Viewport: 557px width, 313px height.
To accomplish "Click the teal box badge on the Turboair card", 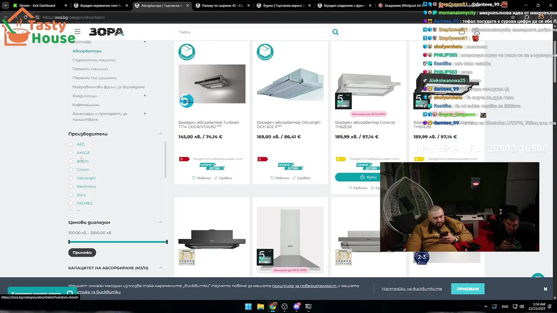I will [187, 52].
